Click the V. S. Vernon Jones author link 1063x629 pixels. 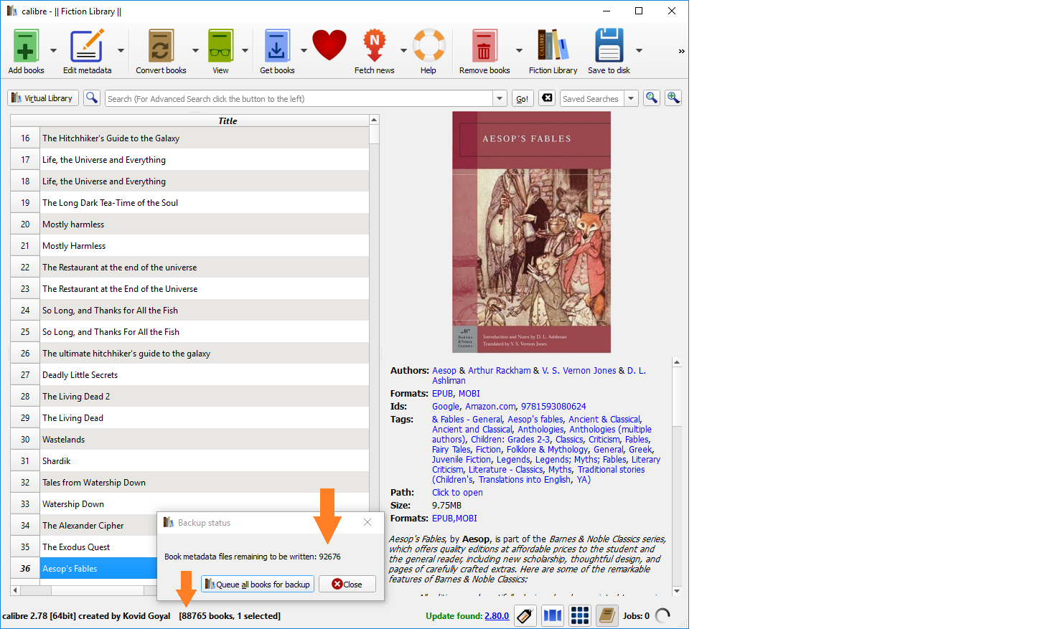579,371
